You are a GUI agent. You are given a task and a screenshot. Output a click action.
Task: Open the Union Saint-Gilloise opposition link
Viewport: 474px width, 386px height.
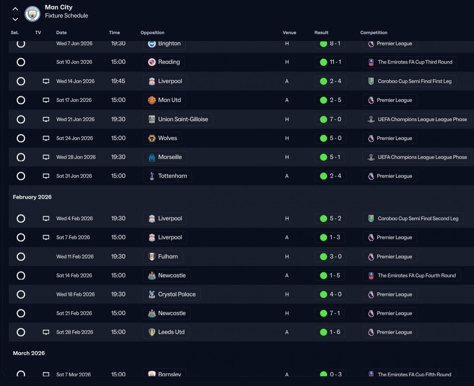tap(183, 119)
